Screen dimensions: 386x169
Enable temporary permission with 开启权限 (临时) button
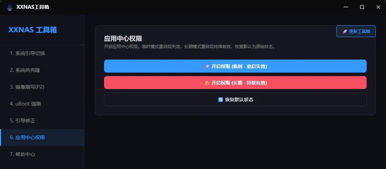tap(235, 66)
